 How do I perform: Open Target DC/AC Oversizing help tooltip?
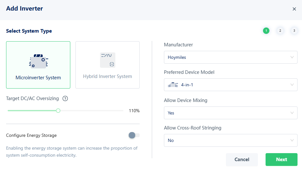(x=65, y=98)
